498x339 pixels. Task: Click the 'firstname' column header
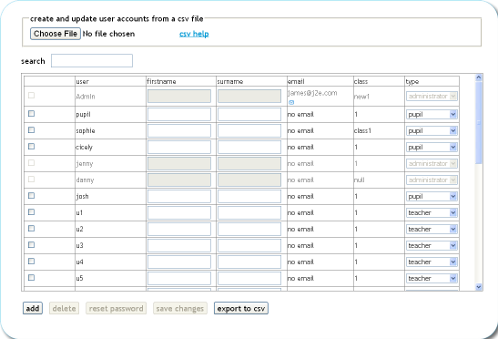pos(161,81)
